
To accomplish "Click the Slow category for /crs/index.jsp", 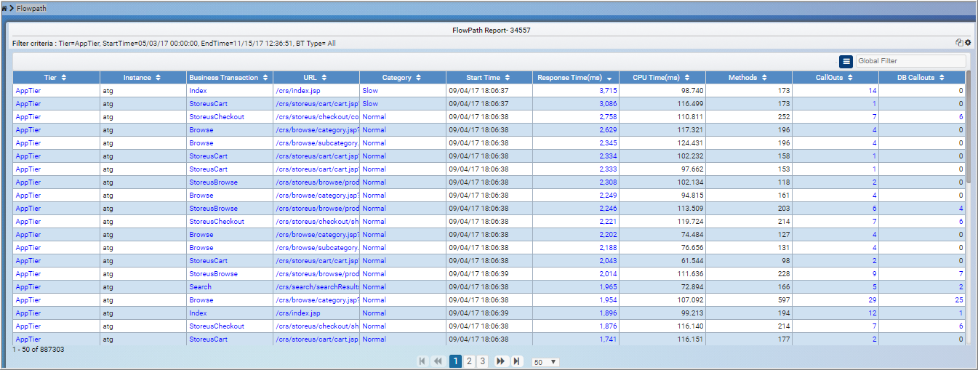I will click(x=370, y=91).
